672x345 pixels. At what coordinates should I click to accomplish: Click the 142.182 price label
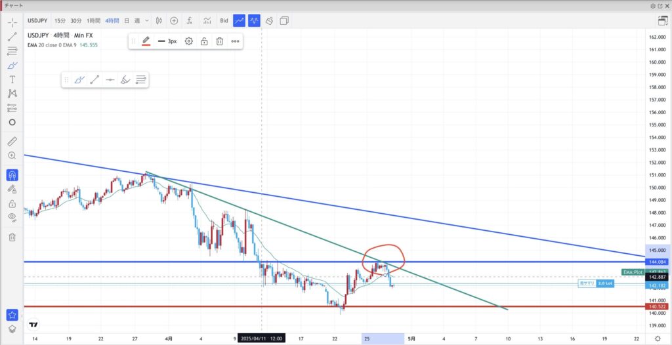[657, 285]
